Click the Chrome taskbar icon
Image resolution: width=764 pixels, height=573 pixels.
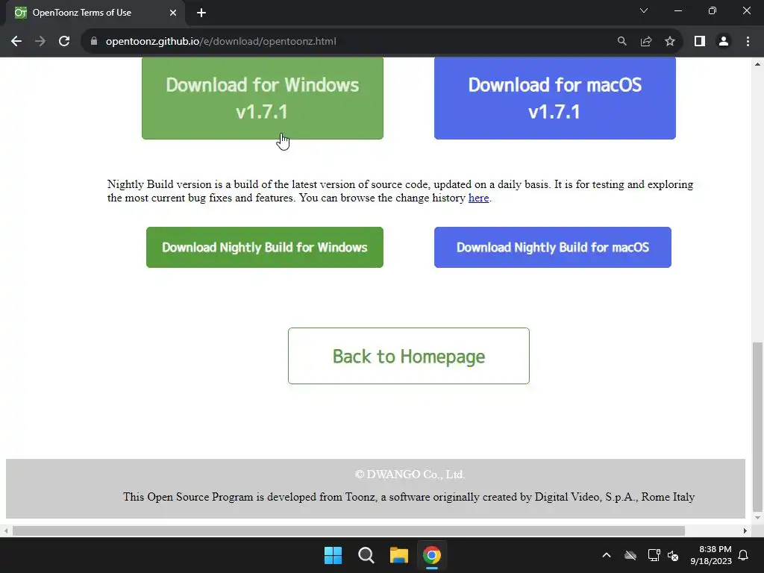coord(432,555)
